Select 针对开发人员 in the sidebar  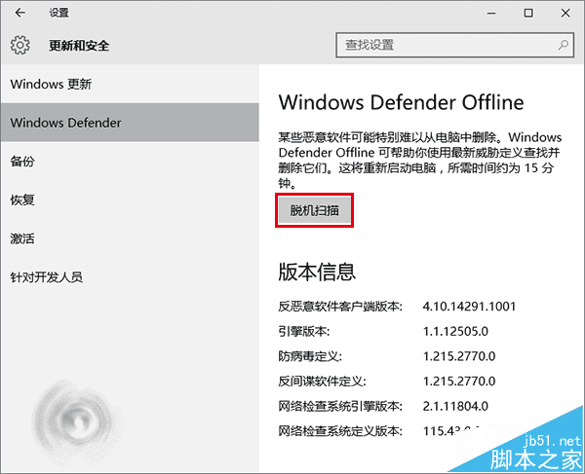pos(130,277)
